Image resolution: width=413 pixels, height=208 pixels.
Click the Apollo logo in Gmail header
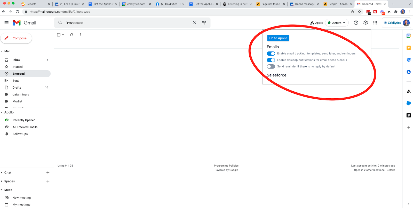point(317,23)
